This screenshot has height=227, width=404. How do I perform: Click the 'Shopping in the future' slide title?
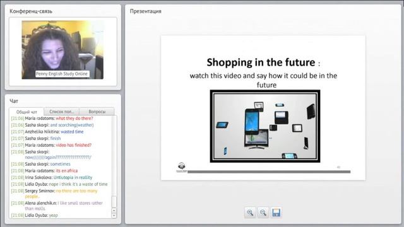tap(261, 62)
